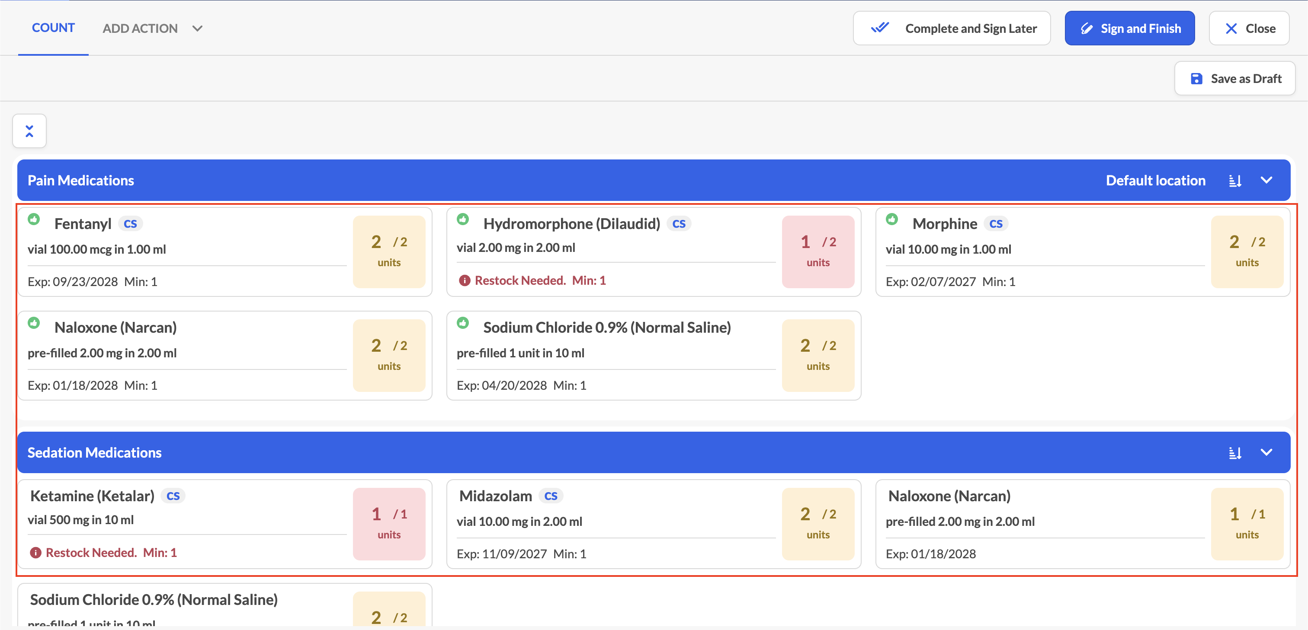Click the CS badge next to Ketamine (Ketalar)

click(x=173, y=496)
